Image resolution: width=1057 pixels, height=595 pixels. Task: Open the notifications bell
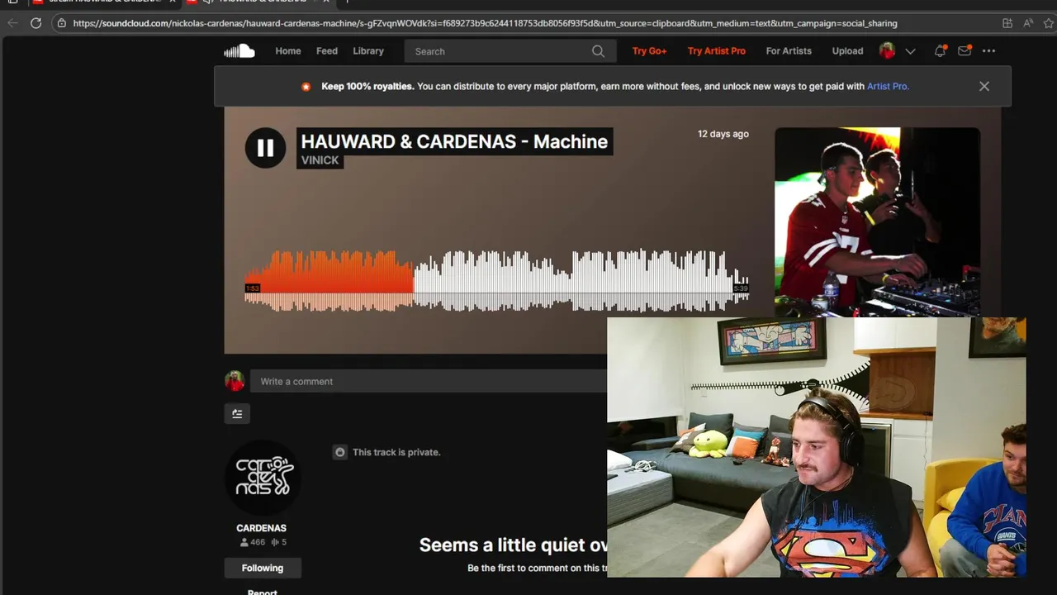940,51
